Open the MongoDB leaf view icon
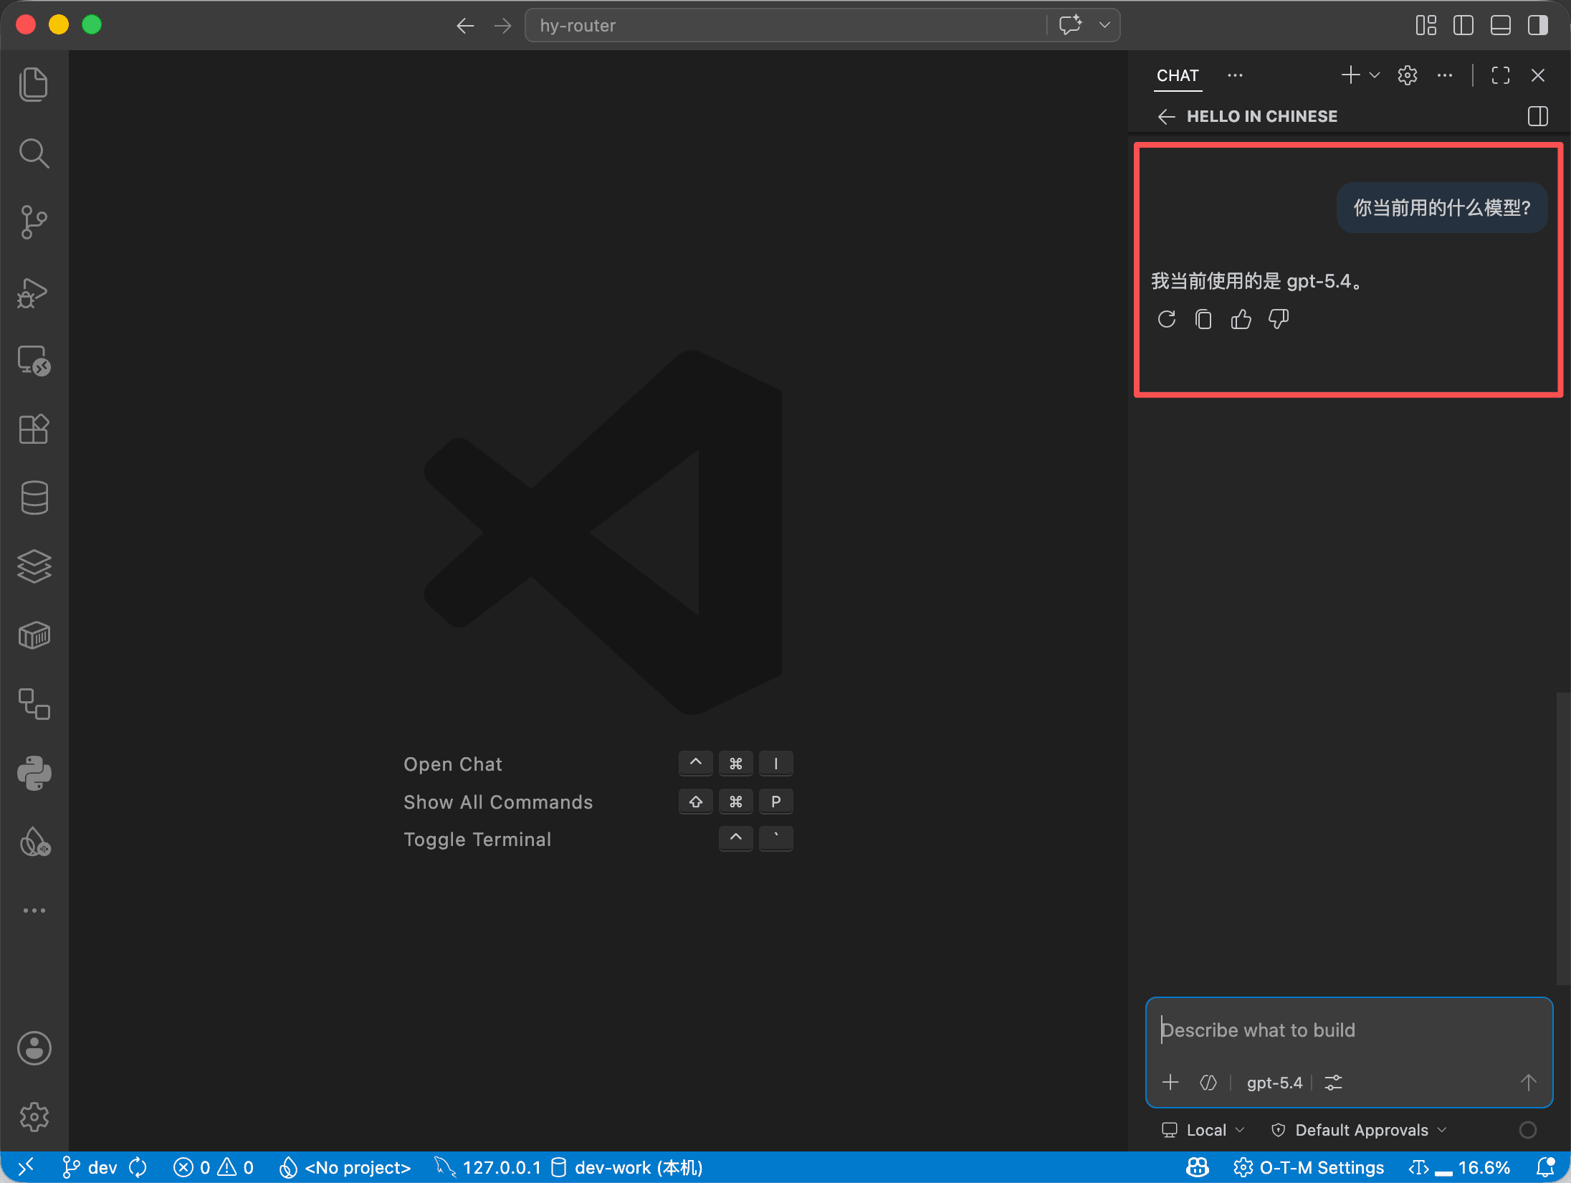 pyautogui.click(x=34, y=842)
